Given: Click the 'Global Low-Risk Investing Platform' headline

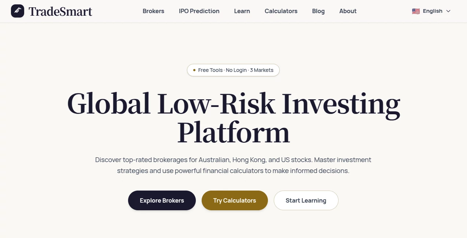Looking at the screenshot, I should (x=233, y=117).
